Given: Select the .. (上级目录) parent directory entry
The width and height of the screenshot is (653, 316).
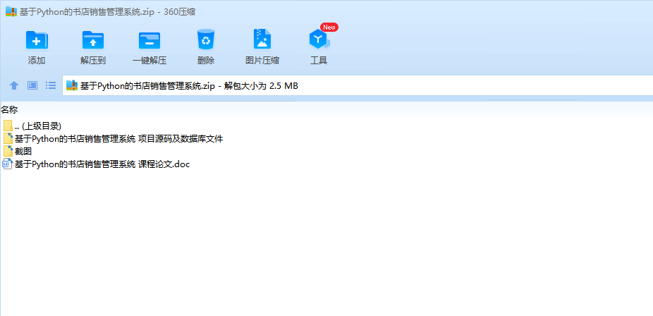Looking at the screenshot, I should [38, 126].
